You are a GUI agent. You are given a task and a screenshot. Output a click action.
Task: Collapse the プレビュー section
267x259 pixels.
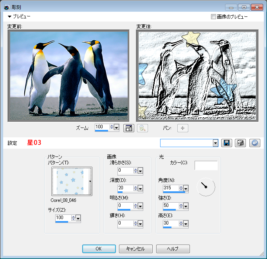click(x=10, y=17)
